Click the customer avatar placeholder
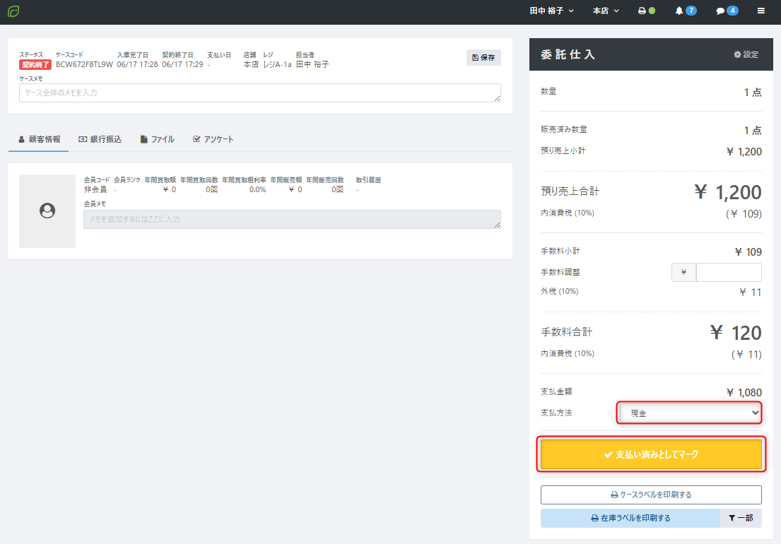This screenshot has height=544, width=781. click(47, 211)
